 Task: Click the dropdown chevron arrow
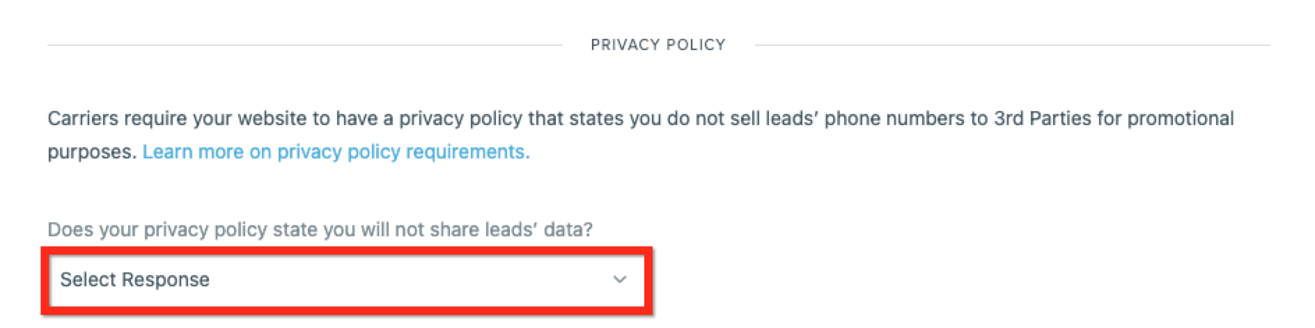coord(619,280)
